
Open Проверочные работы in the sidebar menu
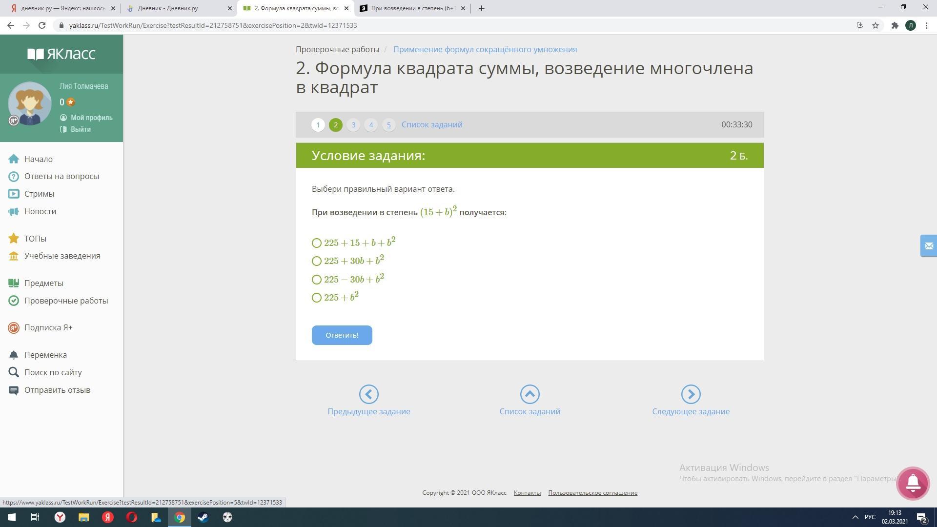coord(66,301)
